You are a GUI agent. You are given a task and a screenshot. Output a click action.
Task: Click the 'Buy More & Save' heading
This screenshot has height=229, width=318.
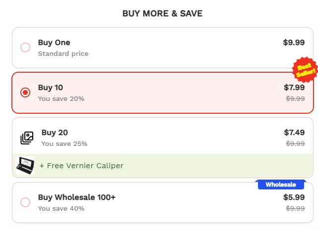[x=162, y=13]
